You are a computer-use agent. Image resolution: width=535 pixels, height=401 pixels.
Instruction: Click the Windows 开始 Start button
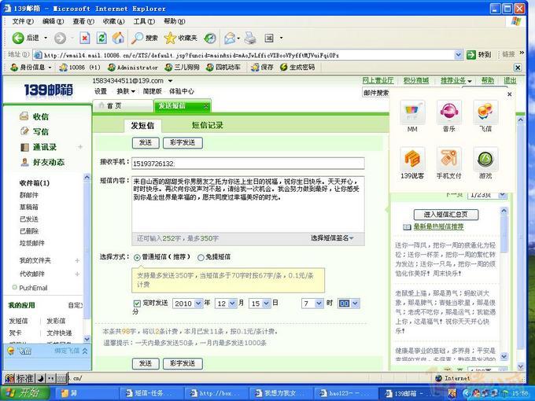point(25,393)
